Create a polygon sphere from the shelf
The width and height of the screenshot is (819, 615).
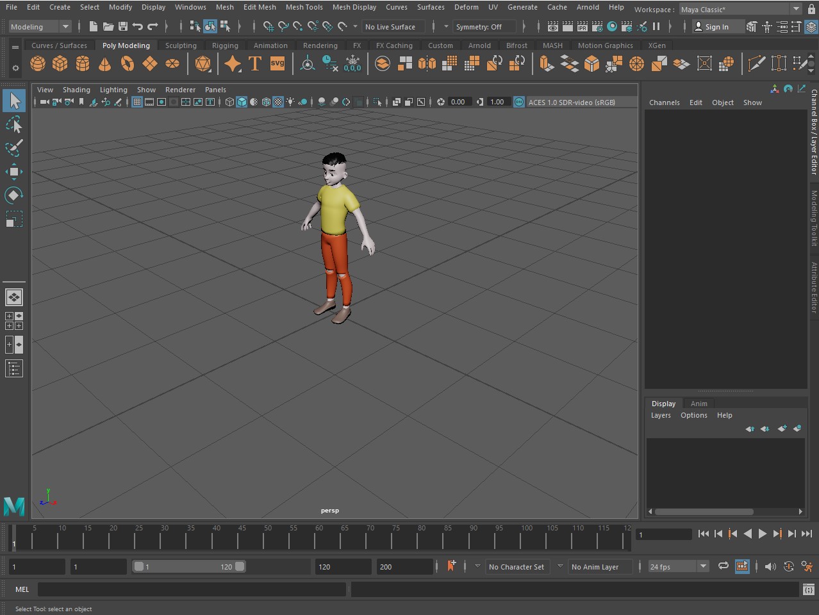(x=38, y=64)
